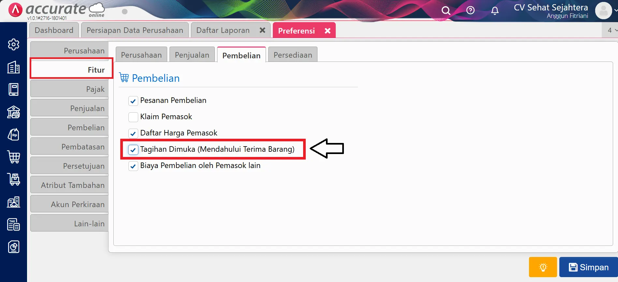Open the Persediaan feature sub-tab
Viewport: 618px width, 282px height.
click(293, 55)
